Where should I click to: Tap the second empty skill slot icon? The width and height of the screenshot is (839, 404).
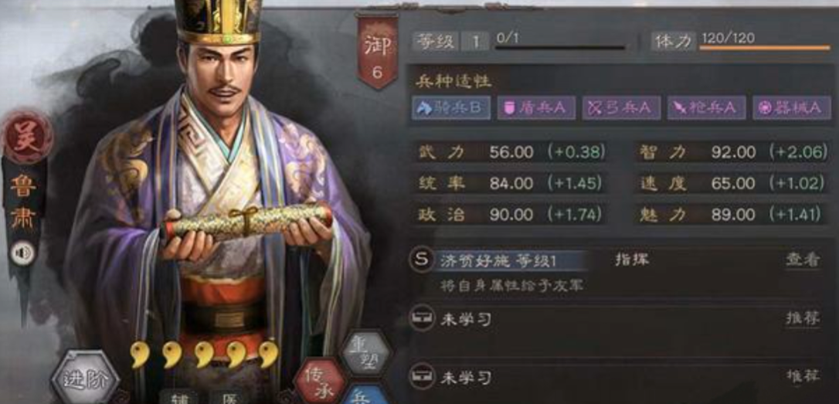[421, 376]
